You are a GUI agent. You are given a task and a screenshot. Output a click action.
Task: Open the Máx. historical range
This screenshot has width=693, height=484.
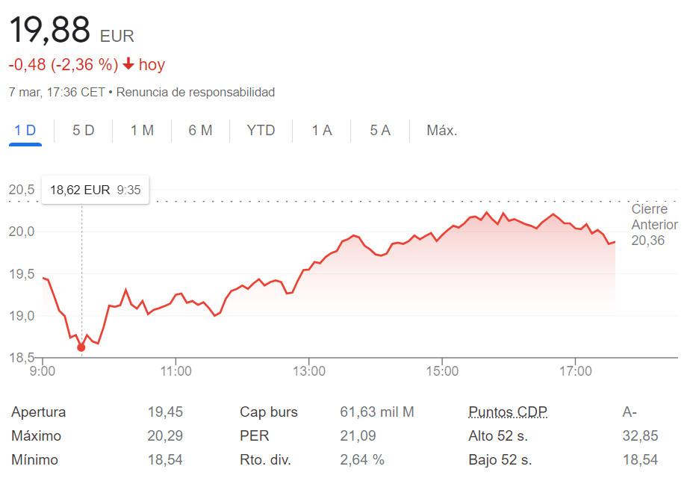point(441,130)
